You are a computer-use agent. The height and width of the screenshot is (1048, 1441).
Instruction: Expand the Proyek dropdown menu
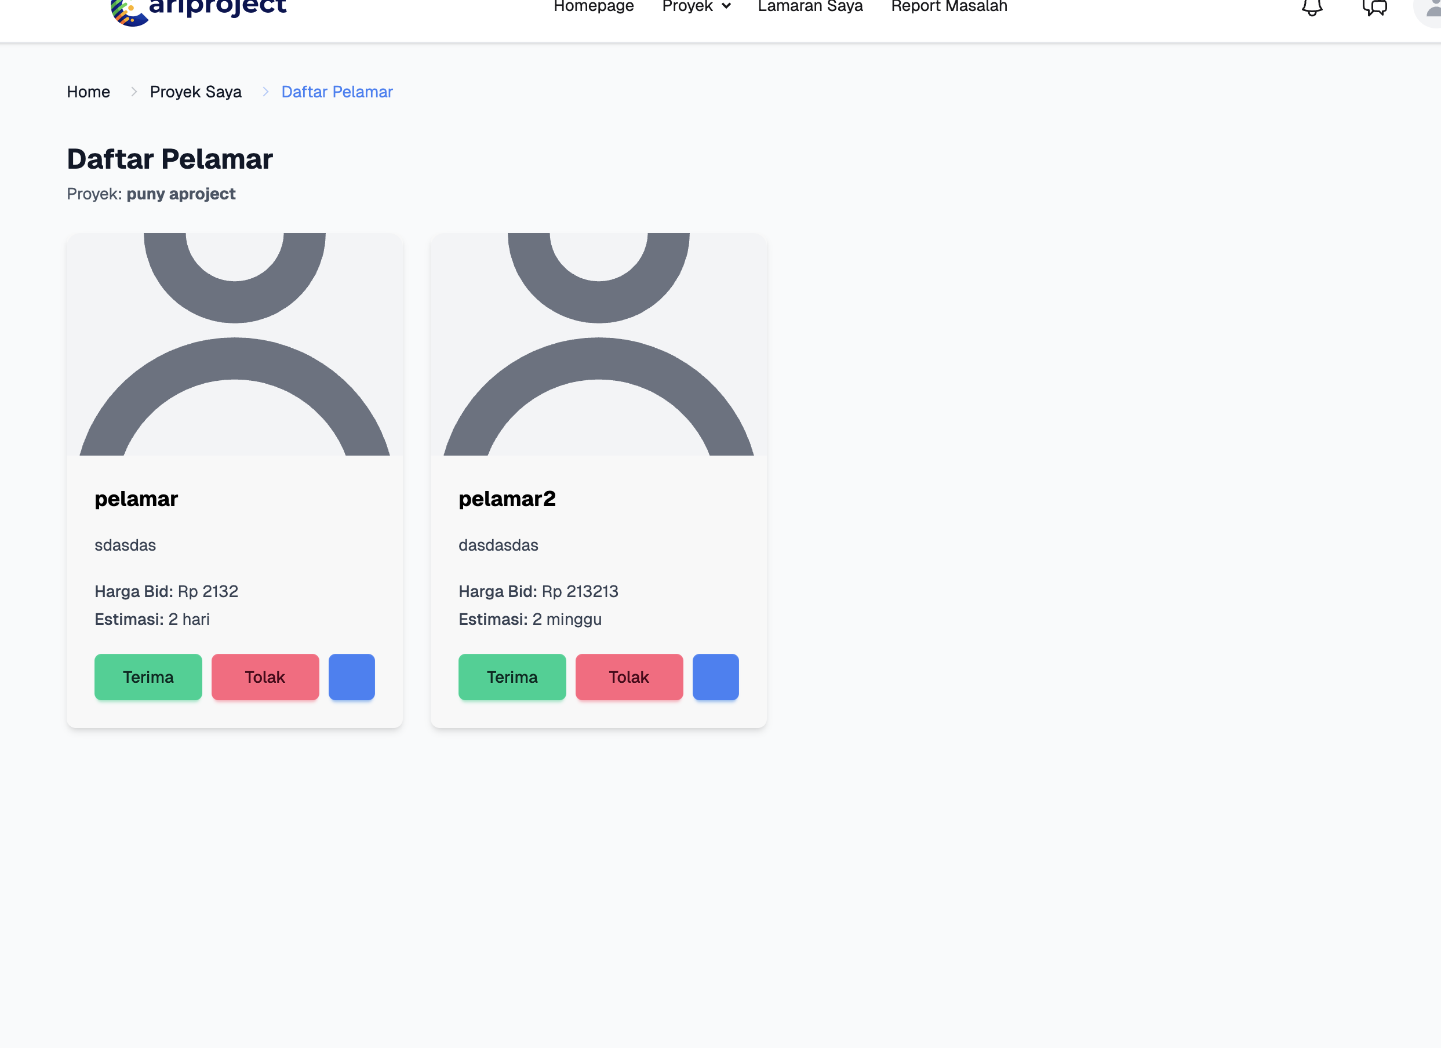[x=696, y=6]
